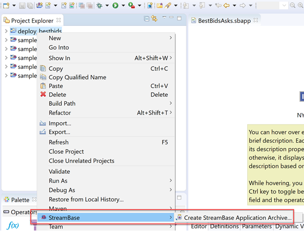
Task: Open dropdown arrow next to Run button
Action: 122,6
